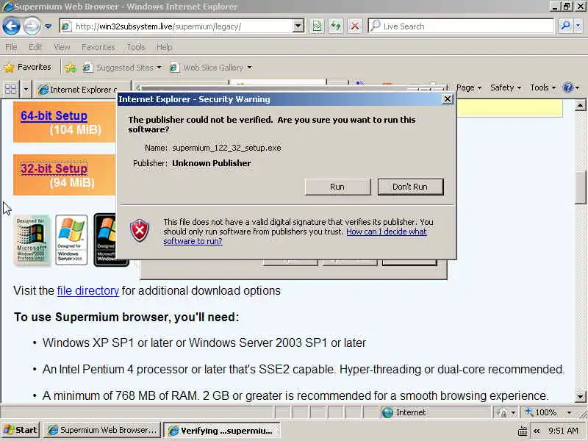Click the 64-bit Setup link
Viewport: 588px width, 441px height.
(x=54, y=115)
